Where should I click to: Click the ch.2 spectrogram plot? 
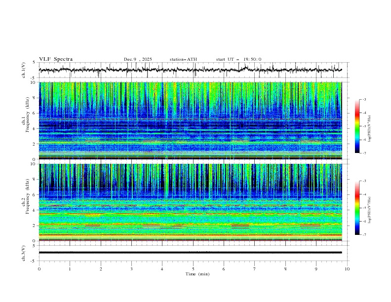[190, 202]
